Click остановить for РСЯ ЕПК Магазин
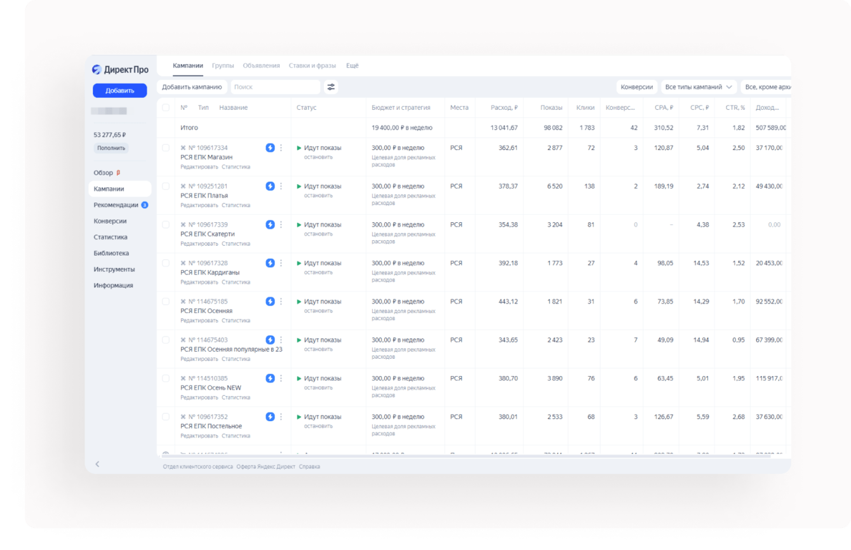The image size is (851, 550). click(x=318, y=157)
